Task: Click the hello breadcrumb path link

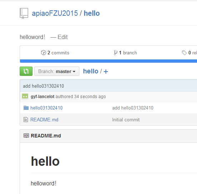Action: [x=90, y=71]
